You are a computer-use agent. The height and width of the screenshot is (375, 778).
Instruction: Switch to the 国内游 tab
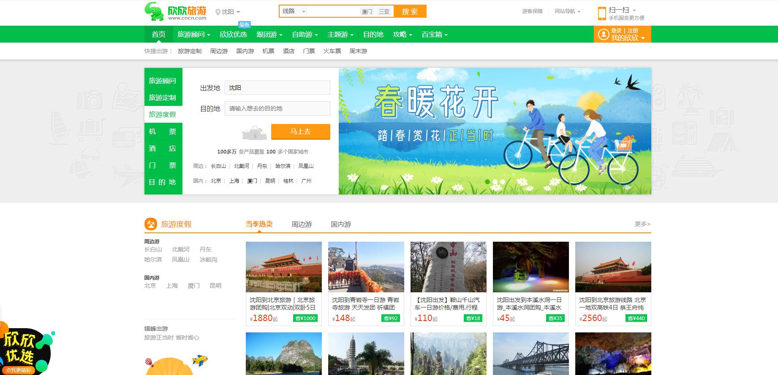pos(341,224)
